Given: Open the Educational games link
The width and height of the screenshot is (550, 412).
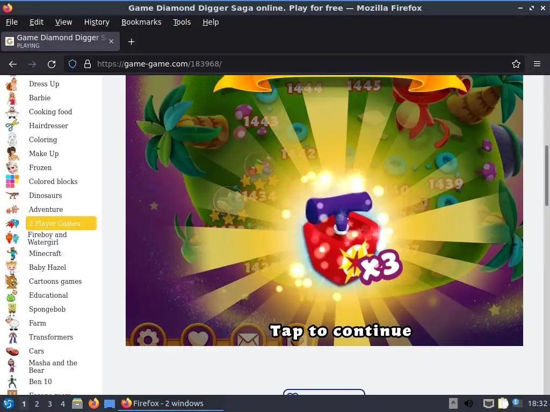Looking at the screenshot, I should tap(48, 296).
